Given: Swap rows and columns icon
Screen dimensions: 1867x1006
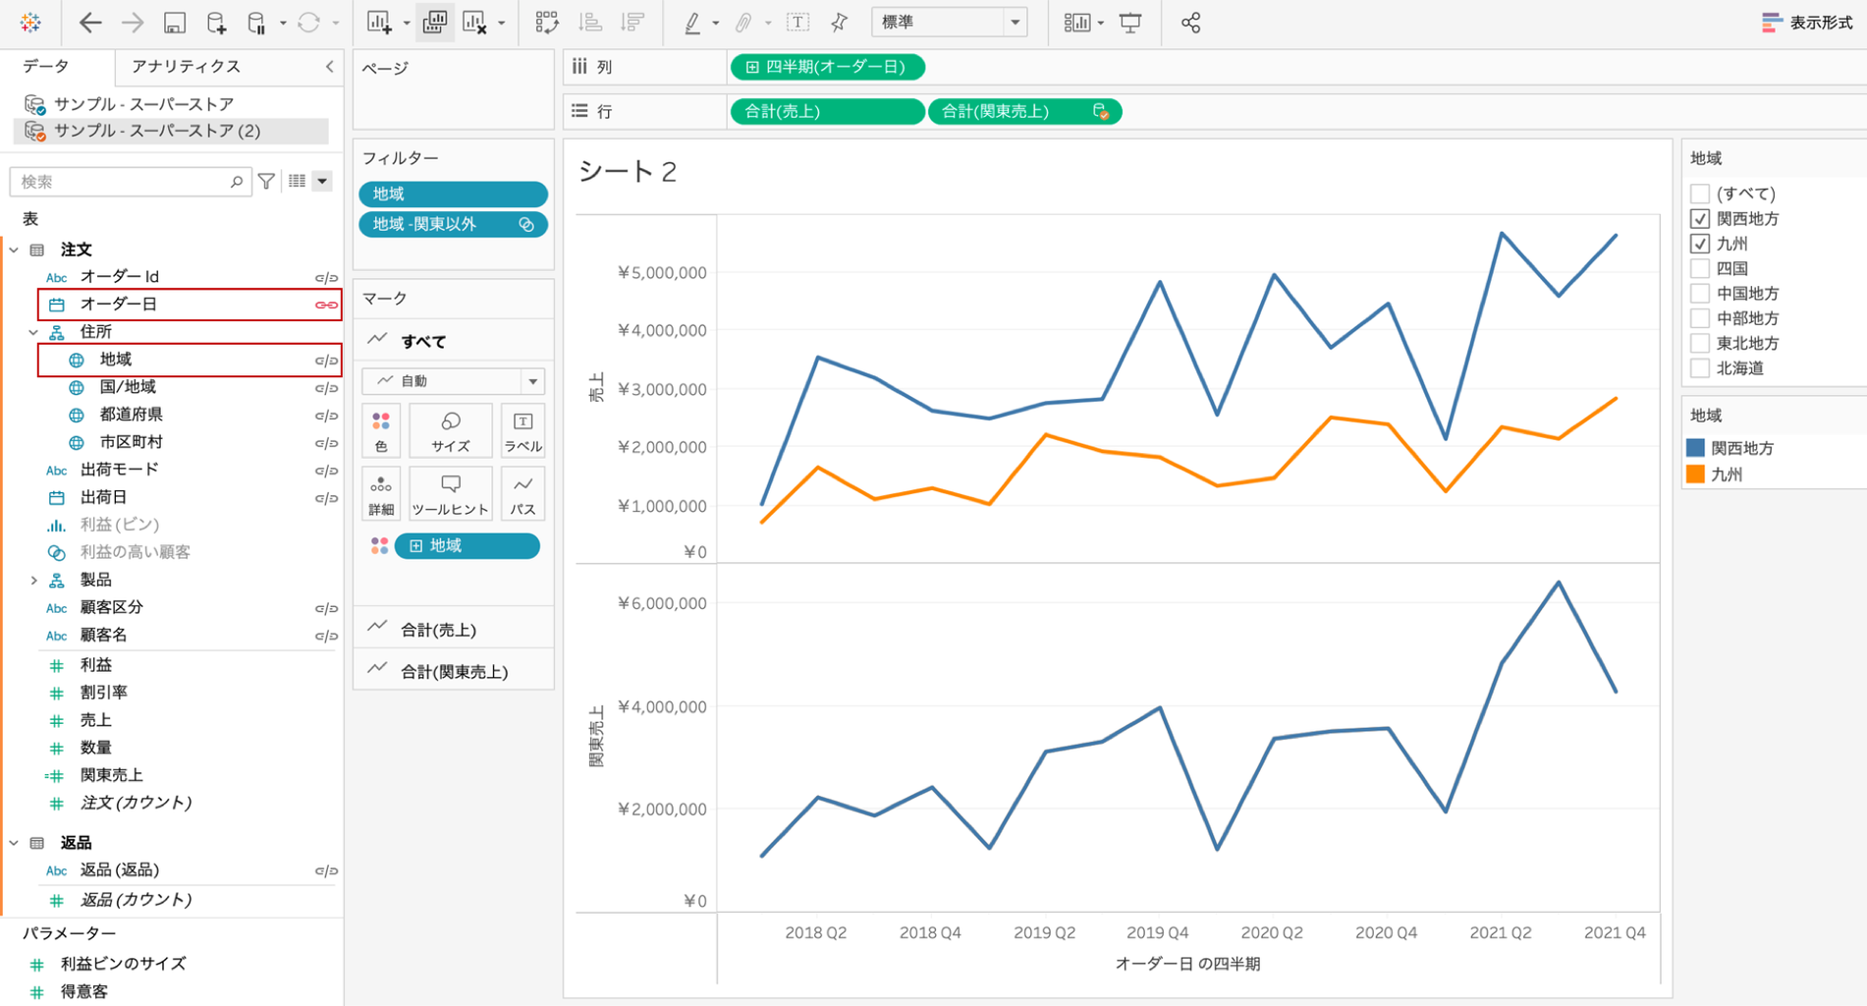Looking at the screenshot, I should (x=547, y=22).
